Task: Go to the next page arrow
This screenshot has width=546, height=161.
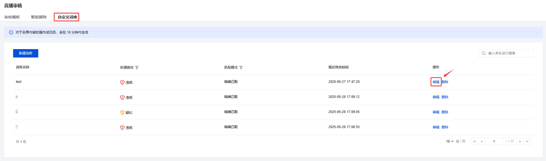Action: point(520,141)
